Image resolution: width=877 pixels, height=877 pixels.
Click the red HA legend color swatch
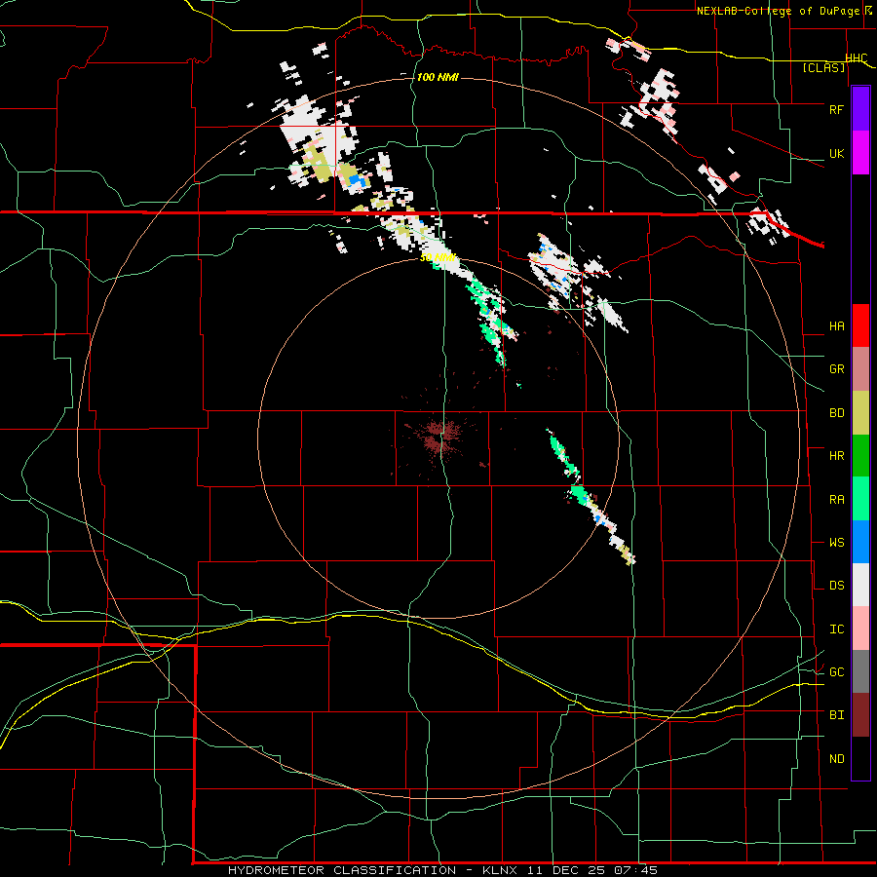pyautogui.click(x=860, y=325)
